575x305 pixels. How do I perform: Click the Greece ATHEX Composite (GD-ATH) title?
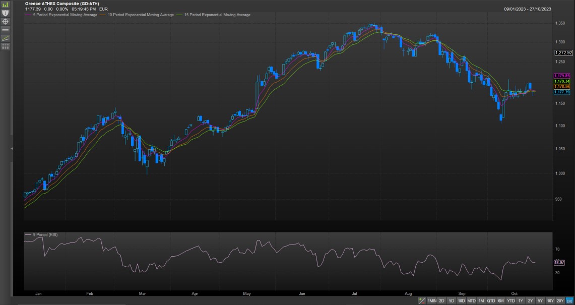pos(55,4)
